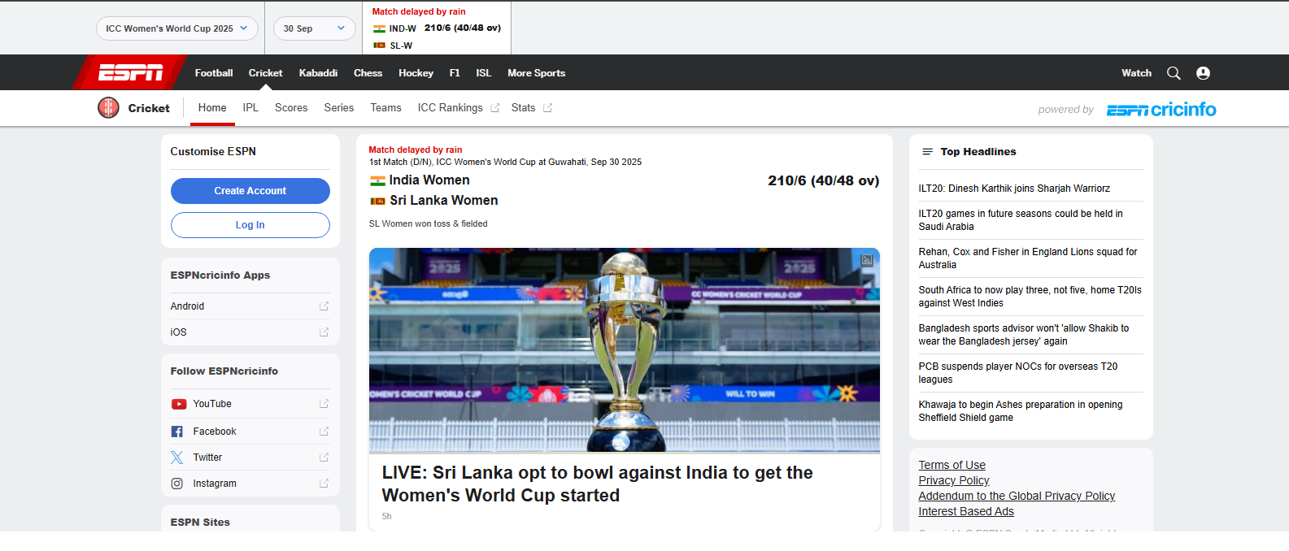This screenshot has width=1289, height=551.
Task: Click external link icon next to ICC Rankings
Action: (494, 108)
